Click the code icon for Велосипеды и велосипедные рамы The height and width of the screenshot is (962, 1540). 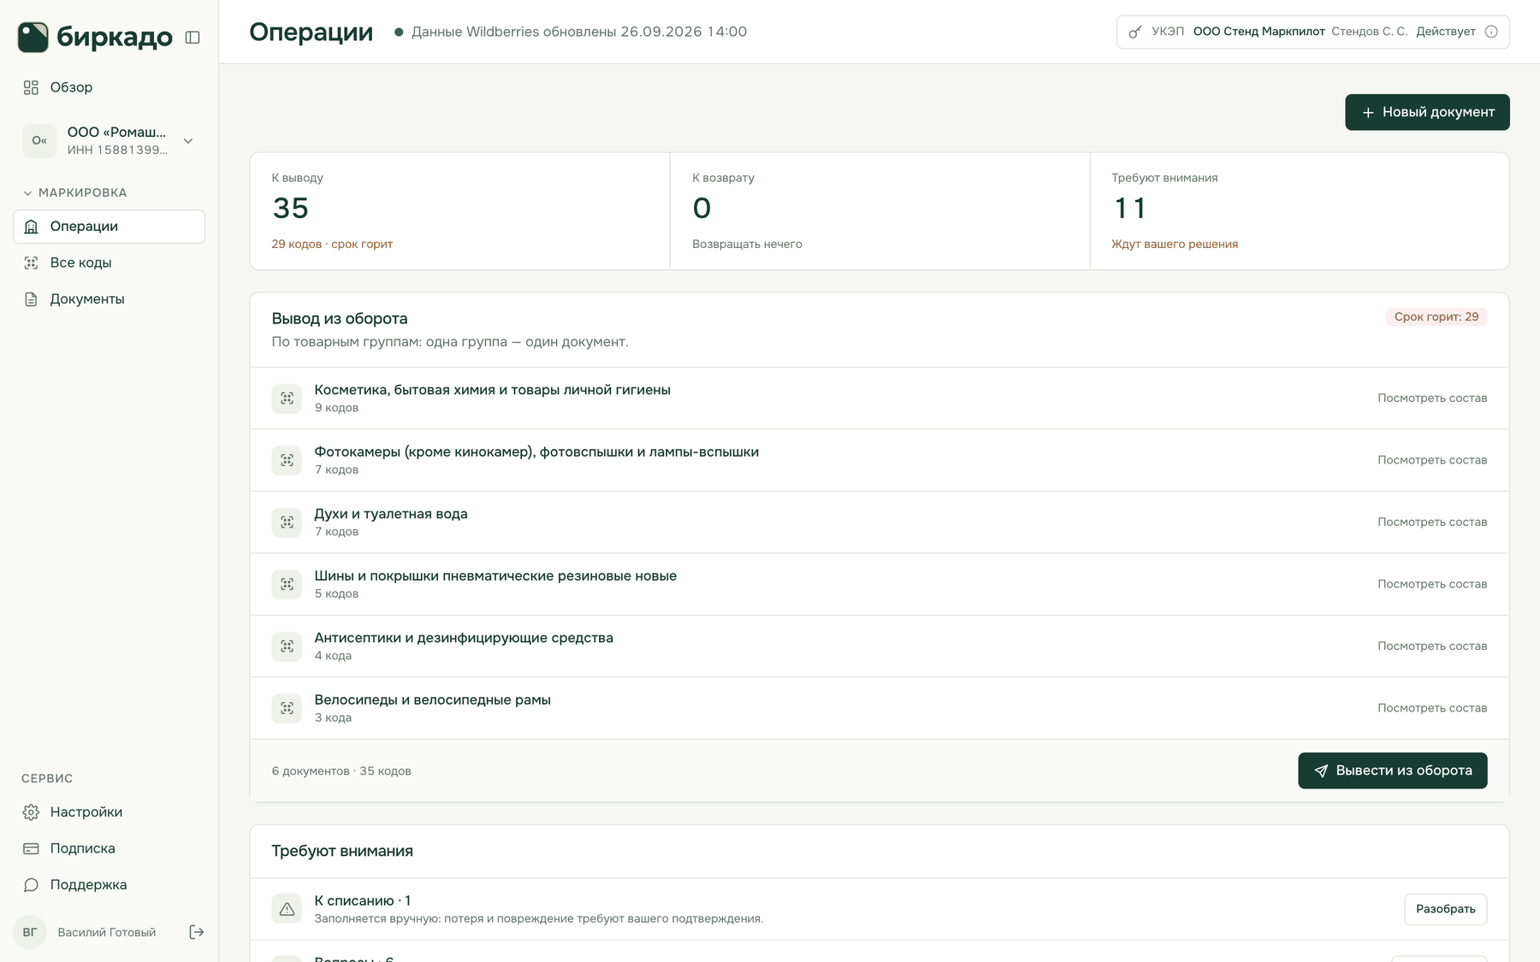coord(287,708)
